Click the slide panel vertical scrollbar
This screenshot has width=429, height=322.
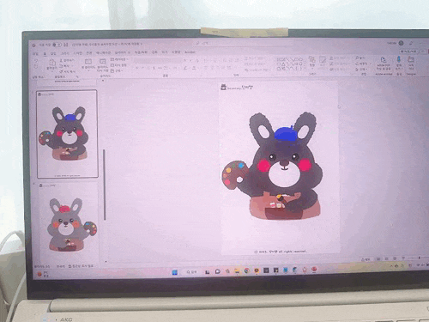[x=105, y=185]
